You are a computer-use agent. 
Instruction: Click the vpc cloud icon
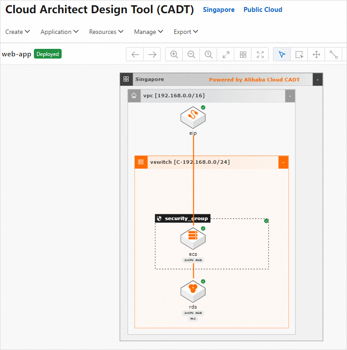tap(134, 96)
